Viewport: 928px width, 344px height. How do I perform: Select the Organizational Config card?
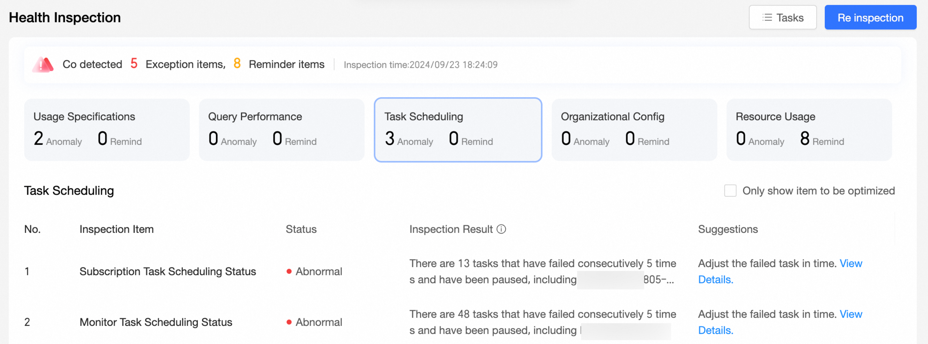pyautogui.click(x=634, y=130)
